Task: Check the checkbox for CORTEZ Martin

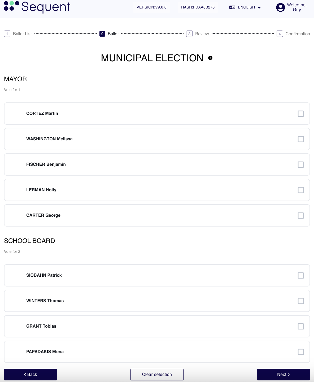Action: (301, 114)
